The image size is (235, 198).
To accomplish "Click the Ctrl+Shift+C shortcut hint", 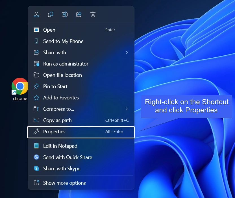I will tap(117, 120).
